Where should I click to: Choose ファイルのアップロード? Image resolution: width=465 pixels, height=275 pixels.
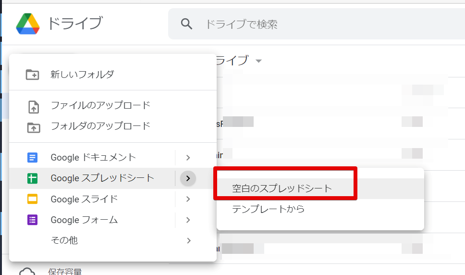click(x=100, y=105)
